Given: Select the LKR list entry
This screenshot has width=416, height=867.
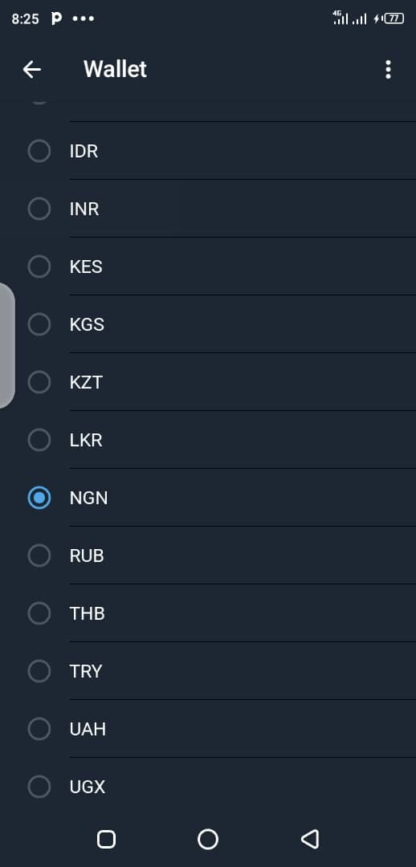Looking at the screenshot, I should [208, 440].
